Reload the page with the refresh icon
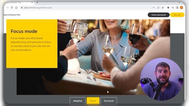 pos(12,8)
